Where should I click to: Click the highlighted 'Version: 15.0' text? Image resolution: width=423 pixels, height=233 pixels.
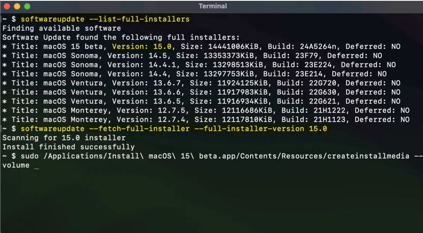click(x=142, y=46)
